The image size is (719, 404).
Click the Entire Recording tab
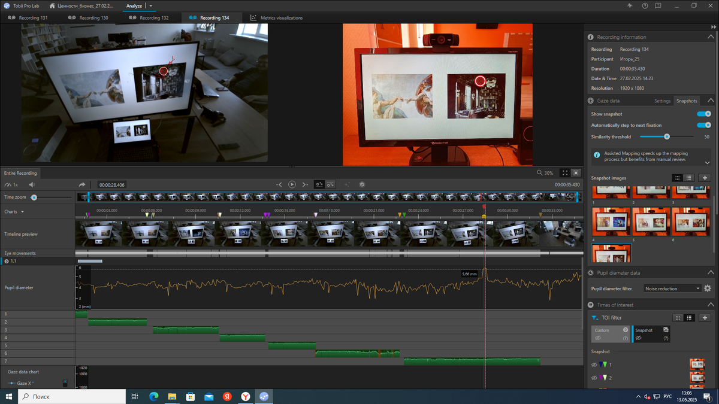point(20,172)
